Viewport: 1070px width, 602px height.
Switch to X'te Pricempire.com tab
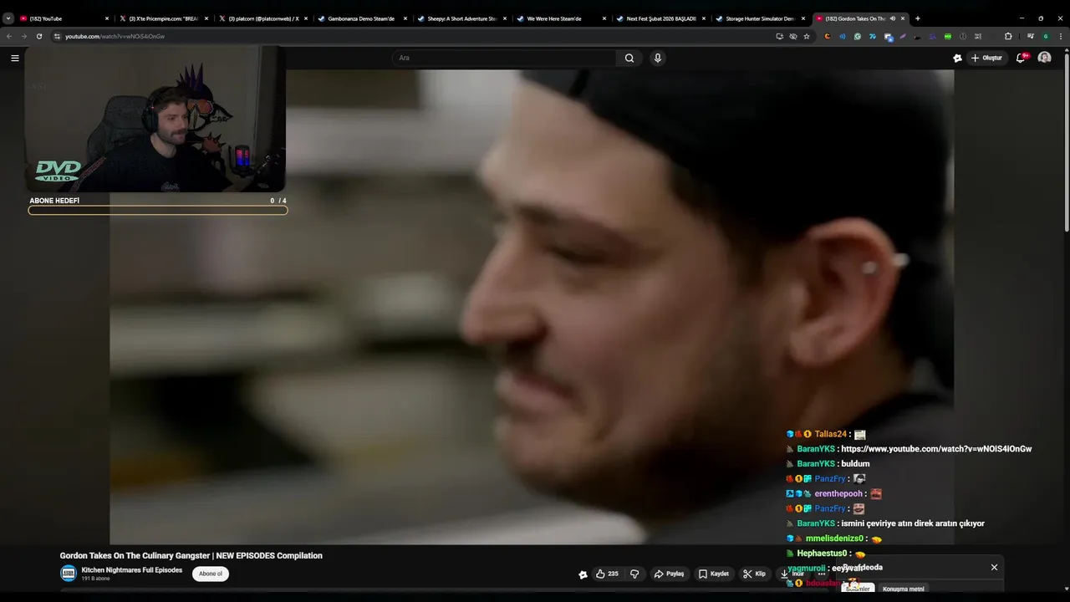pyautogui.click(x=162, y=18)
